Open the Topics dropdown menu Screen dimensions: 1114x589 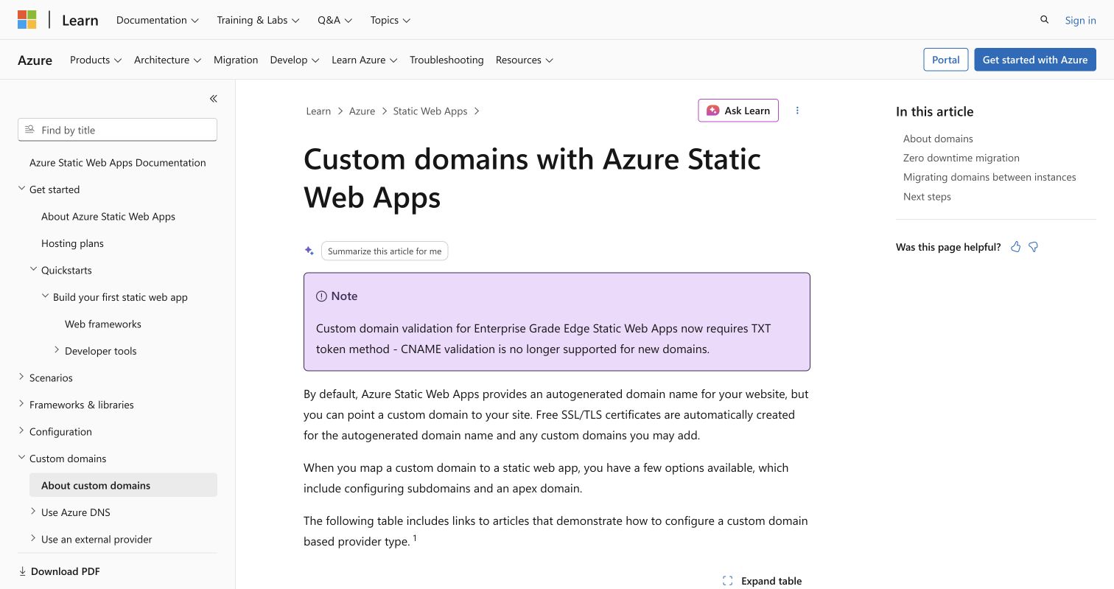coord(390,20)
